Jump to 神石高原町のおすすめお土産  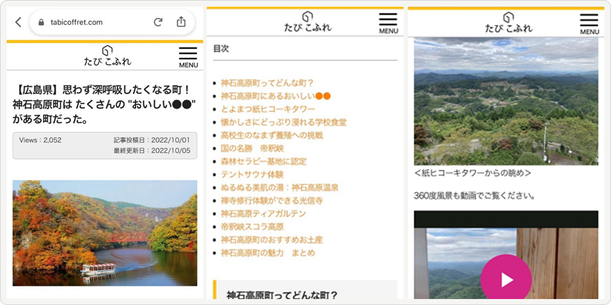(x=272, y=240)
